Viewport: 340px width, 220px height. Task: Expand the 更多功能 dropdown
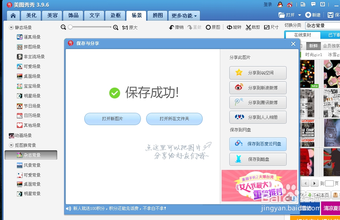click(x=184, y=16)
